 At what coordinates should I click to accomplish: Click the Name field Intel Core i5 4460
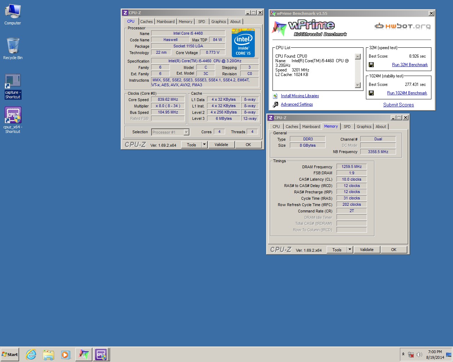pyautogui.click(x=188, y=33)
